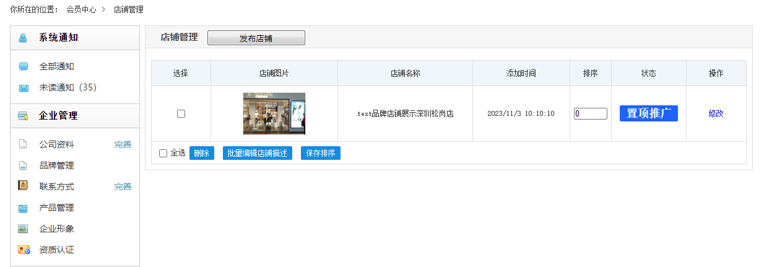Click the 产品管理 folder icon

tap(23, 208)
